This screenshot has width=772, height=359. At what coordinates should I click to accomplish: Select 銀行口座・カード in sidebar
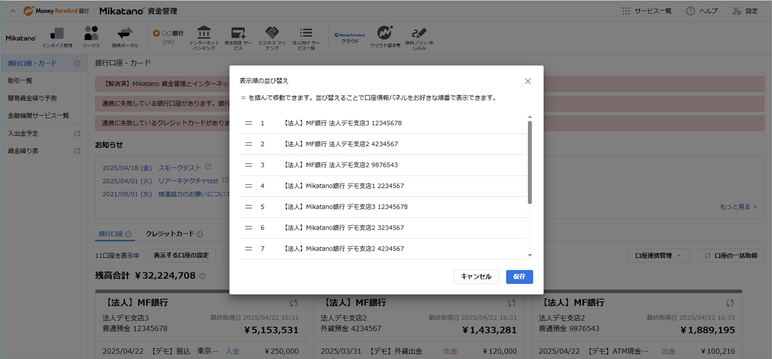[x=44, y=63]
